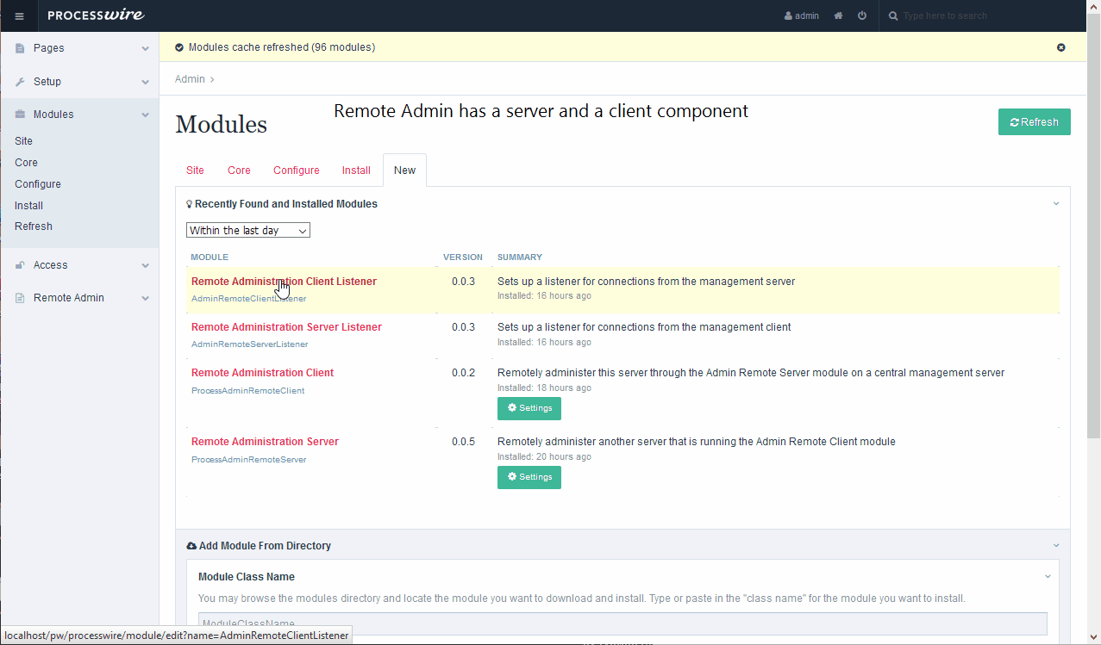Open Configure under Modules in sidebar

[38, 184]
